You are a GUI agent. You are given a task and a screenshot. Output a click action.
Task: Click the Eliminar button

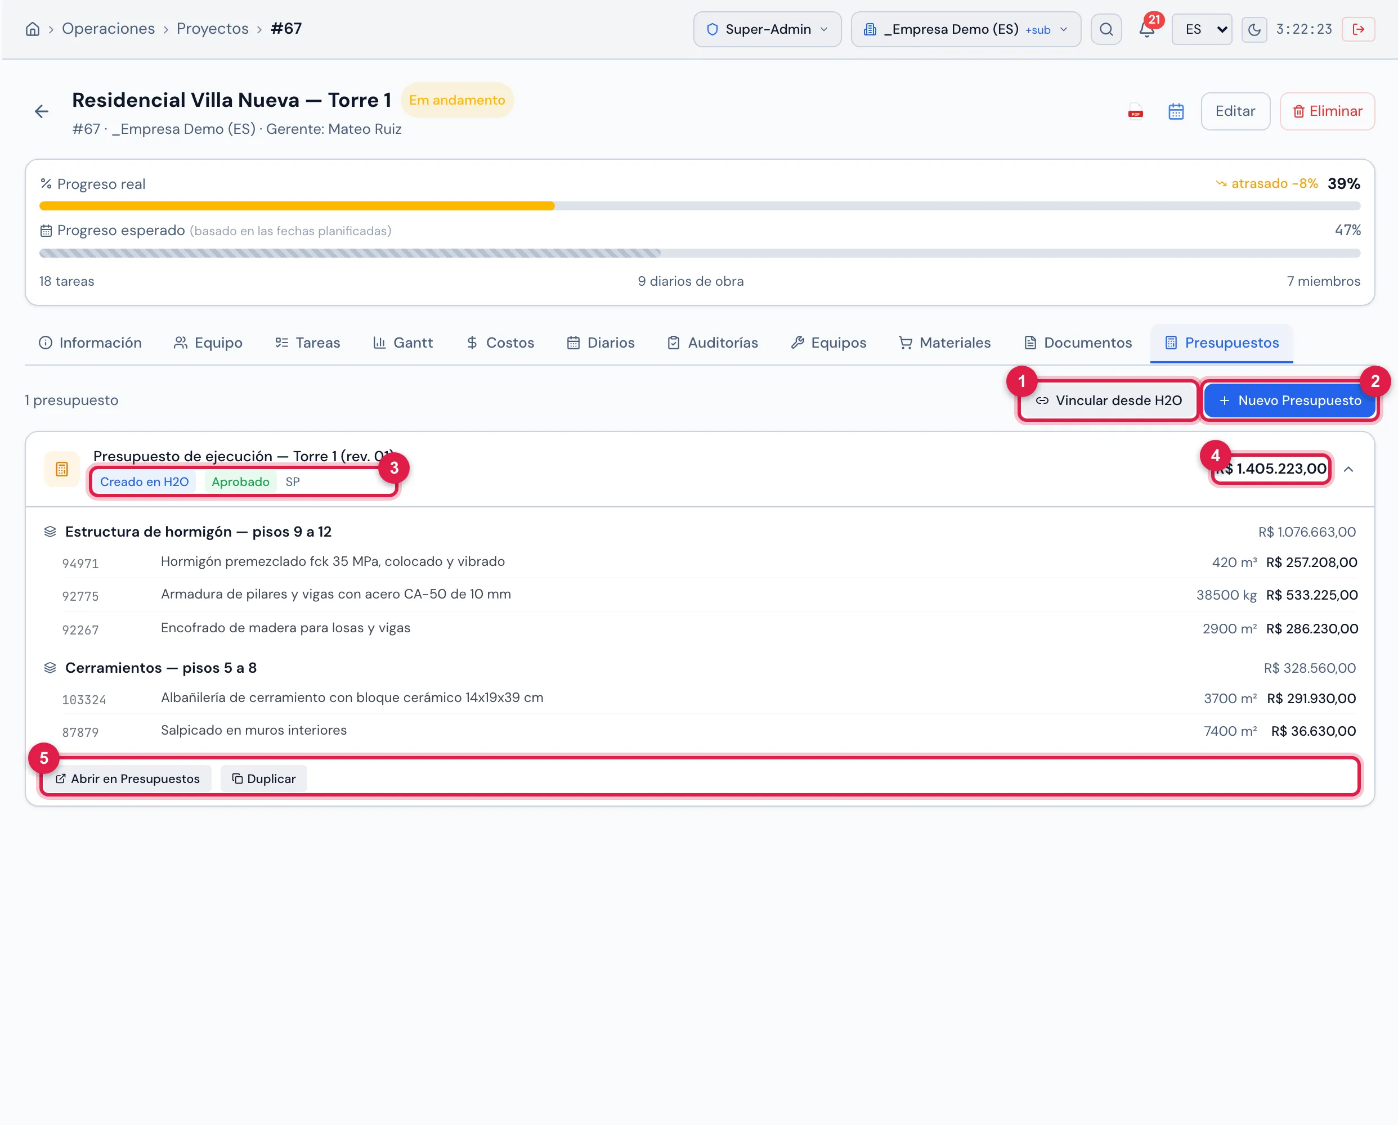(x=1327, y=111)
